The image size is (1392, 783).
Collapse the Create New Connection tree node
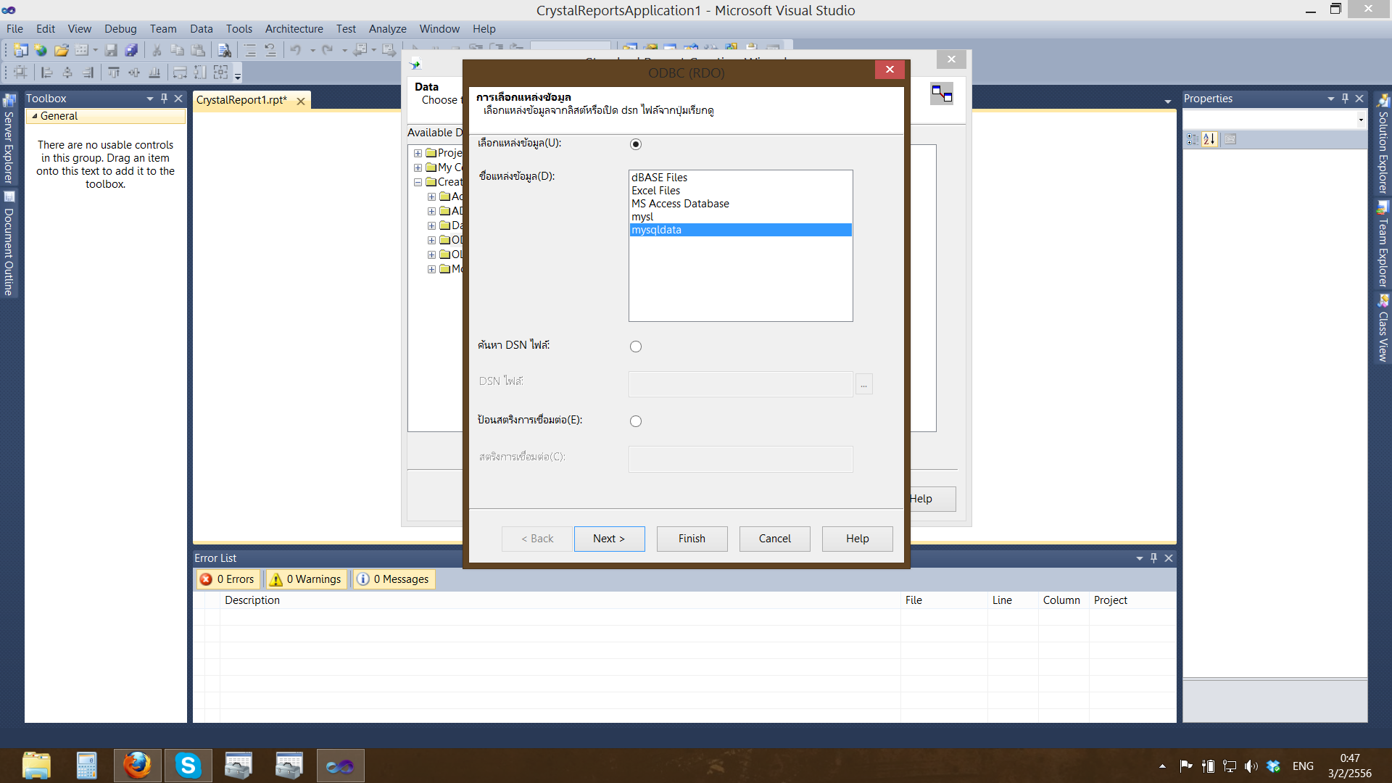point(418,182)
